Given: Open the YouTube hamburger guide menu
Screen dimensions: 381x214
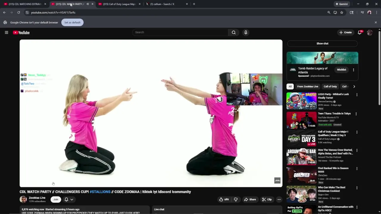Looking at the screenshot, I should [x=6, y=32].
